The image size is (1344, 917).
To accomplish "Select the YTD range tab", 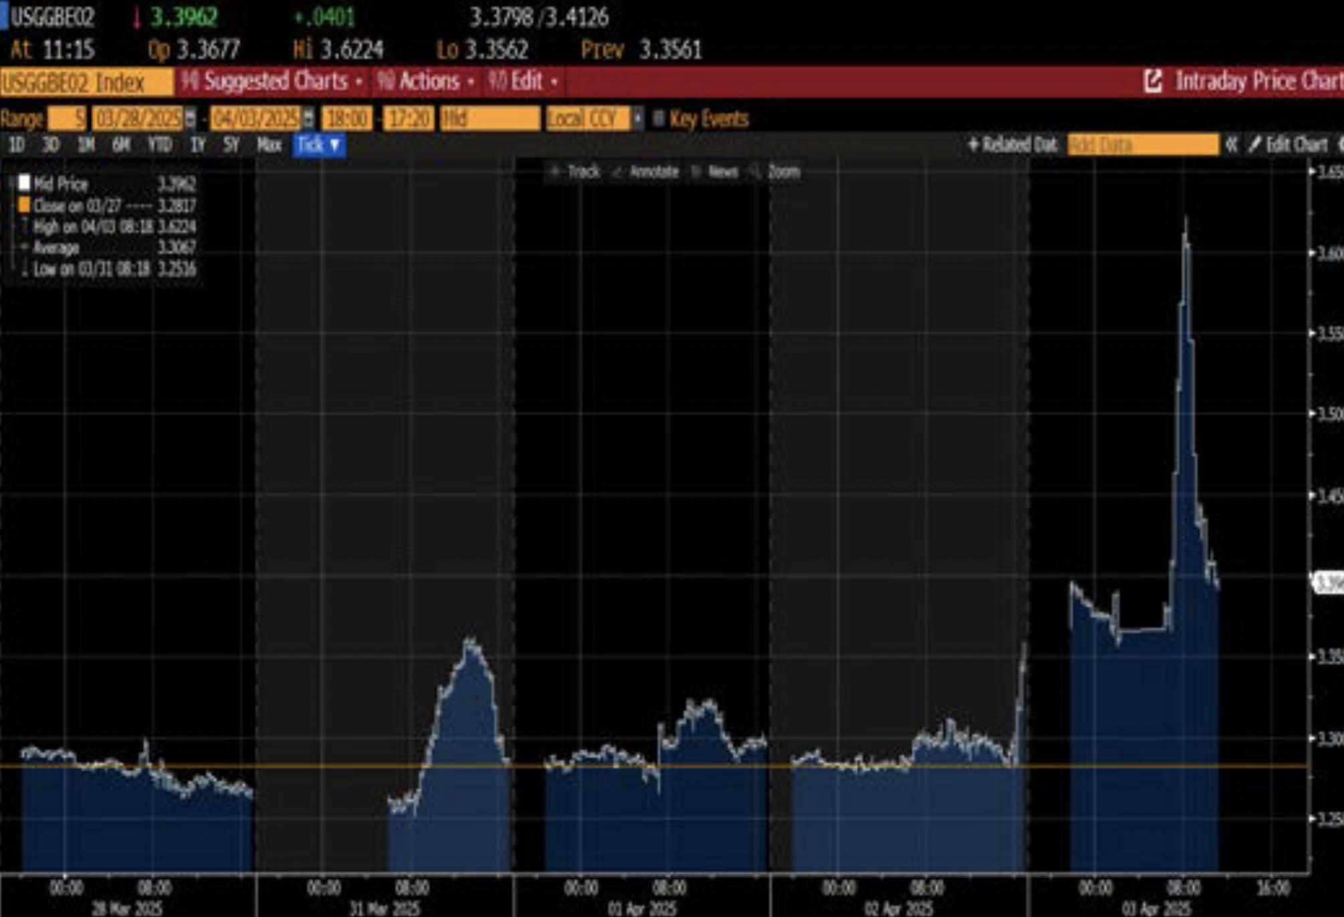I will coord(160,144).
